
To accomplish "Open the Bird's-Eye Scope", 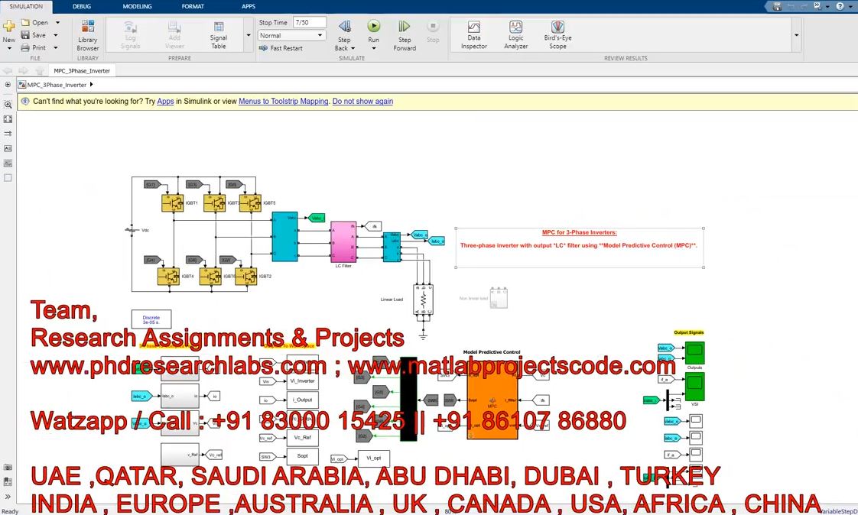I will (x=557, y=35).
